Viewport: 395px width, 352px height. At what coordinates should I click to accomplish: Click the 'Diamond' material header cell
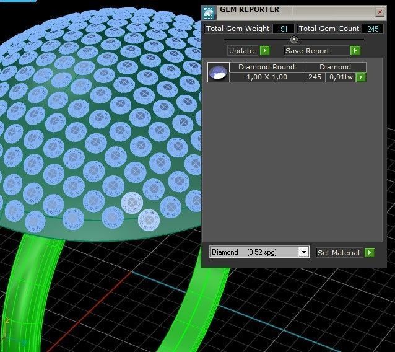[335, 67]
